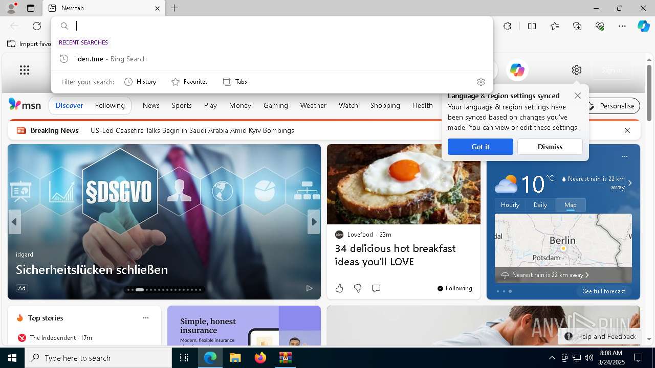655x368 pixels.
Task: Open the Split screen icon
Action: pyautogui.click(x=532, y=26)
